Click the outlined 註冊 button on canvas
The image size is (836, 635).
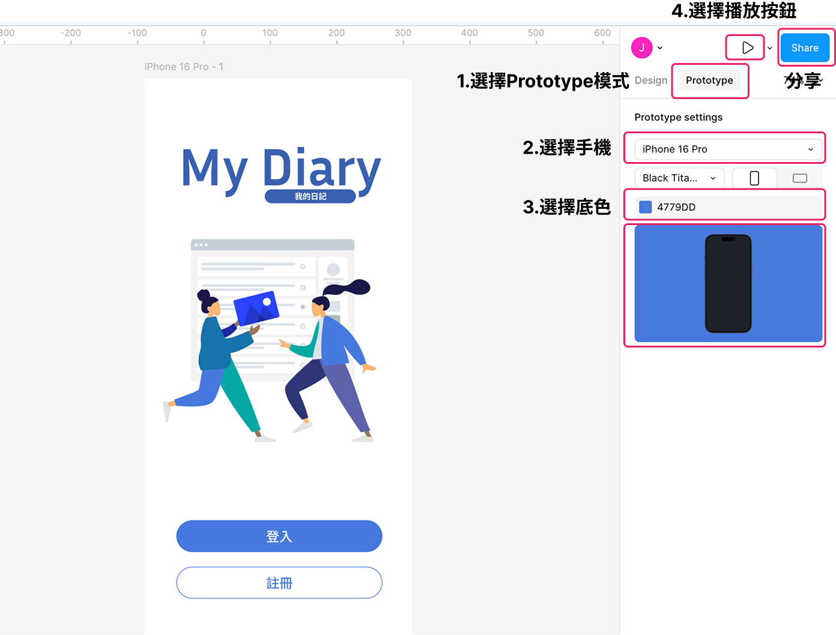(x=279, y=583)
